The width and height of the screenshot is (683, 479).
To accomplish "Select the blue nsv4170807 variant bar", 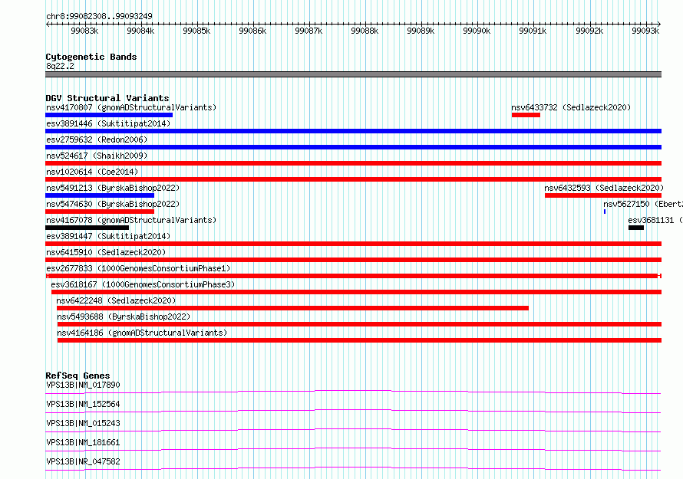I will coord(109,115).
